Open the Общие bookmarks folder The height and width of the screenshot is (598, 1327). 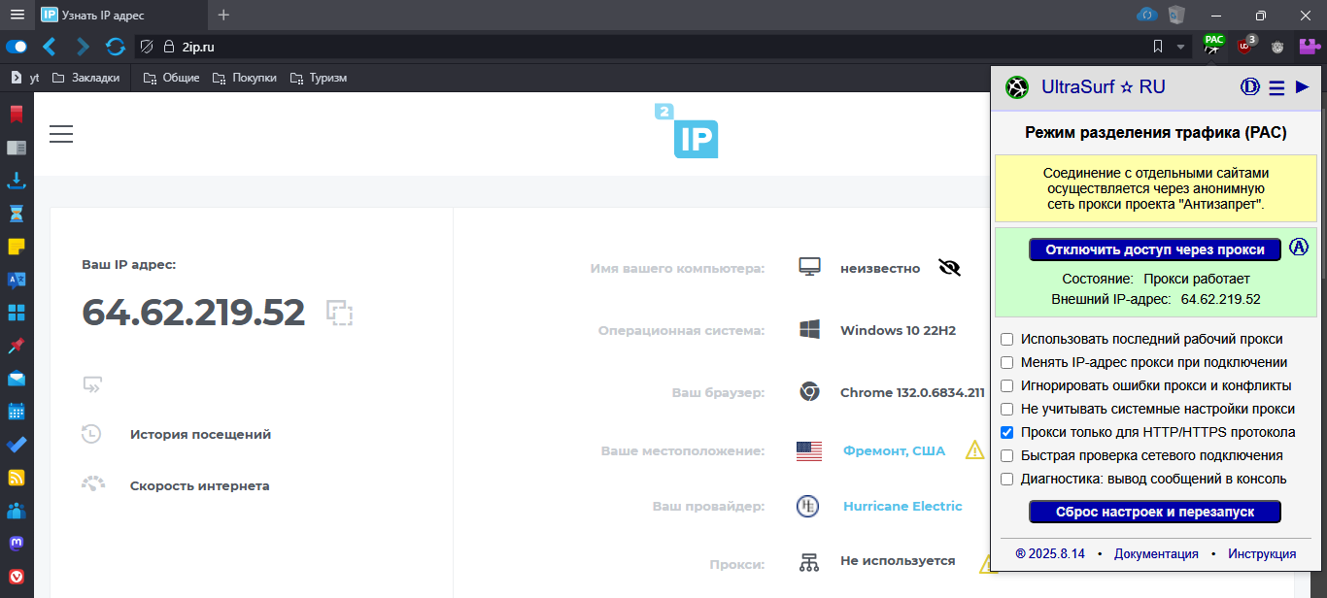click(x=171, y=78)
